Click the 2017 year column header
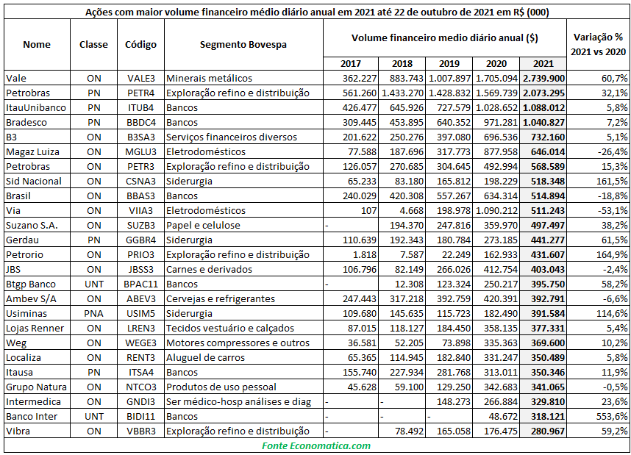The height and width of the screenshot is (455, 631). coord(351,63)
